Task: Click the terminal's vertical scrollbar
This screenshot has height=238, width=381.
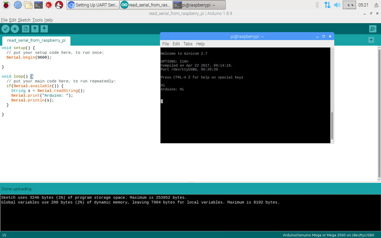Action: [x=332, y=126]
